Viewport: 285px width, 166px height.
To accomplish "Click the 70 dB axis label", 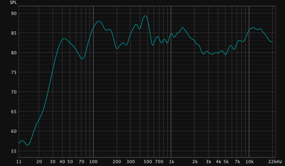I will pyautogui.click(x=14, y=92).
